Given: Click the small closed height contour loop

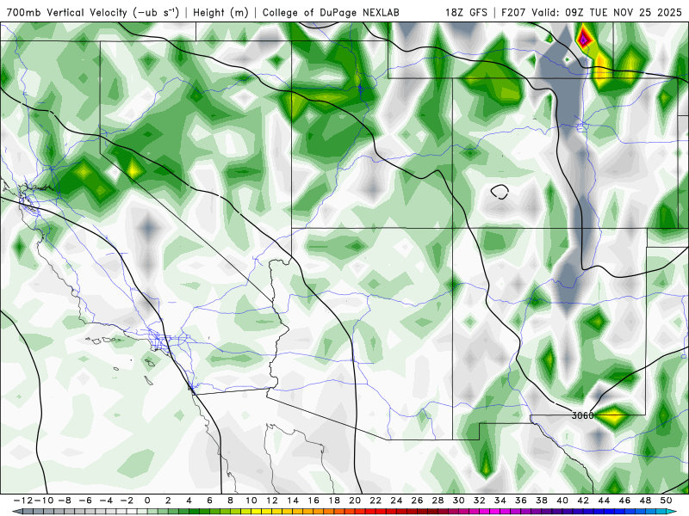Looking at the screenshot, I should point(500,192).
